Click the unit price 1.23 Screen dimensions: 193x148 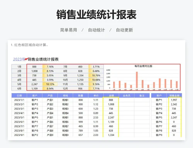96,109
